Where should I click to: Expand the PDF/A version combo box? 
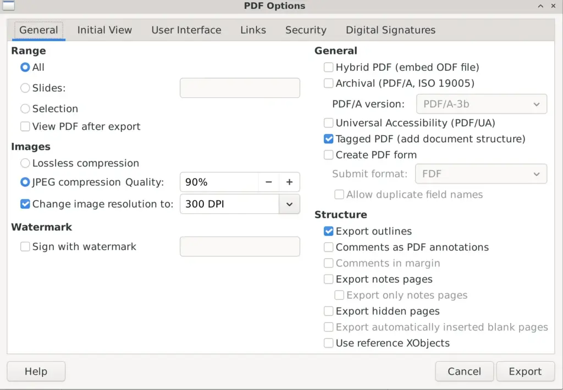click(482, 104)
